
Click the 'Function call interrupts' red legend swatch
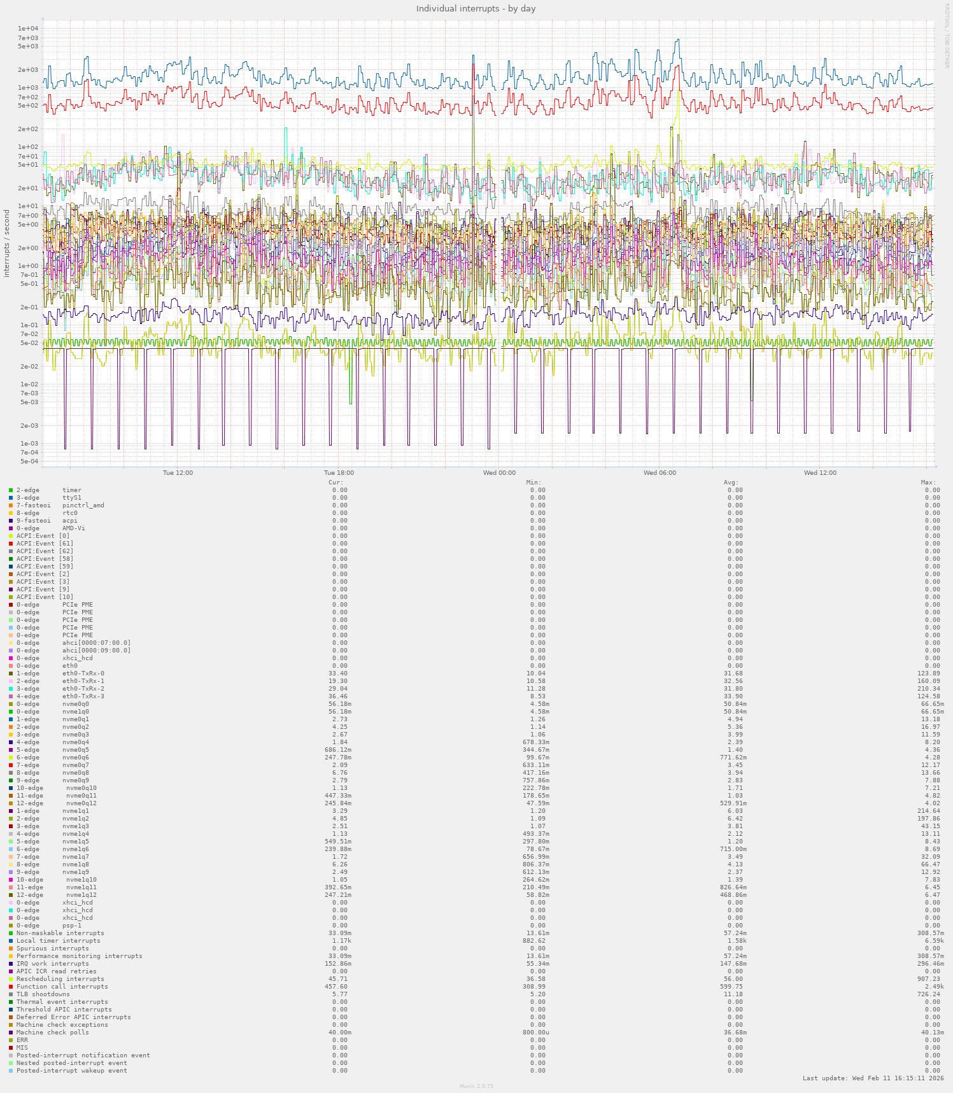coord(11,987)
